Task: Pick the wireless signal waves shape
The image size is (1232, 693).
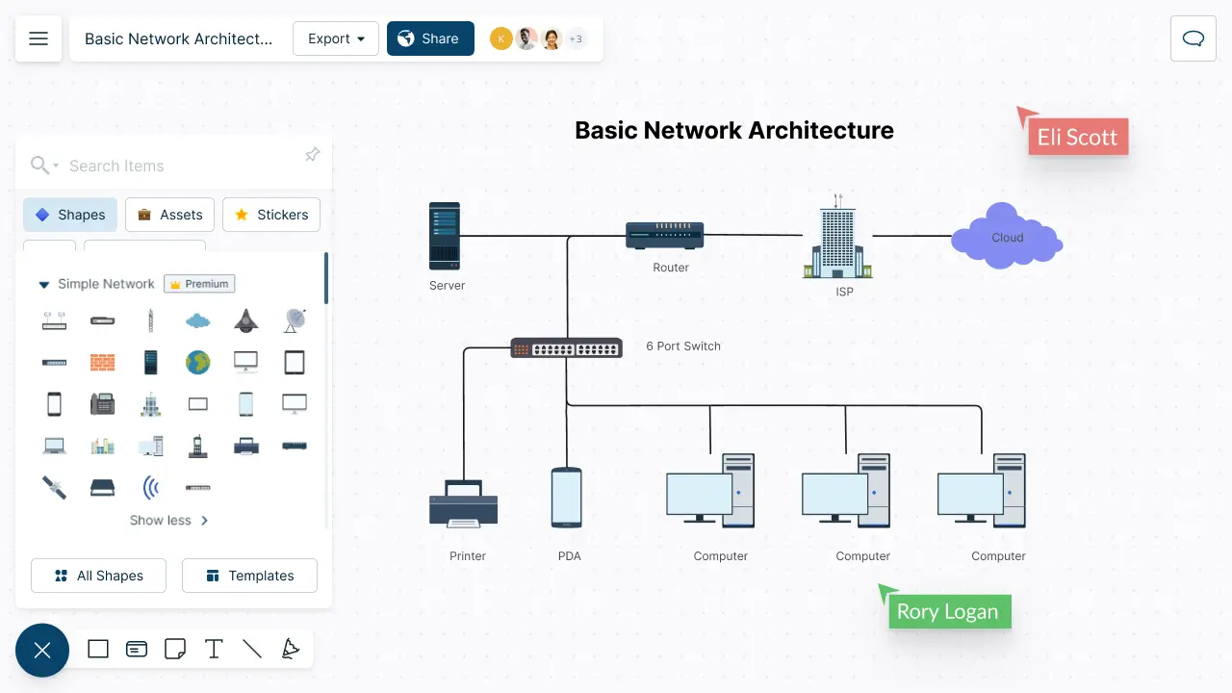Action: 150,487
